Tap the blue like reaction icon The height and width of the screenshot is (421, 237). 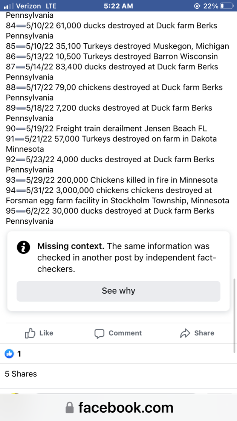pyautogui.click(x=9, y=354)
